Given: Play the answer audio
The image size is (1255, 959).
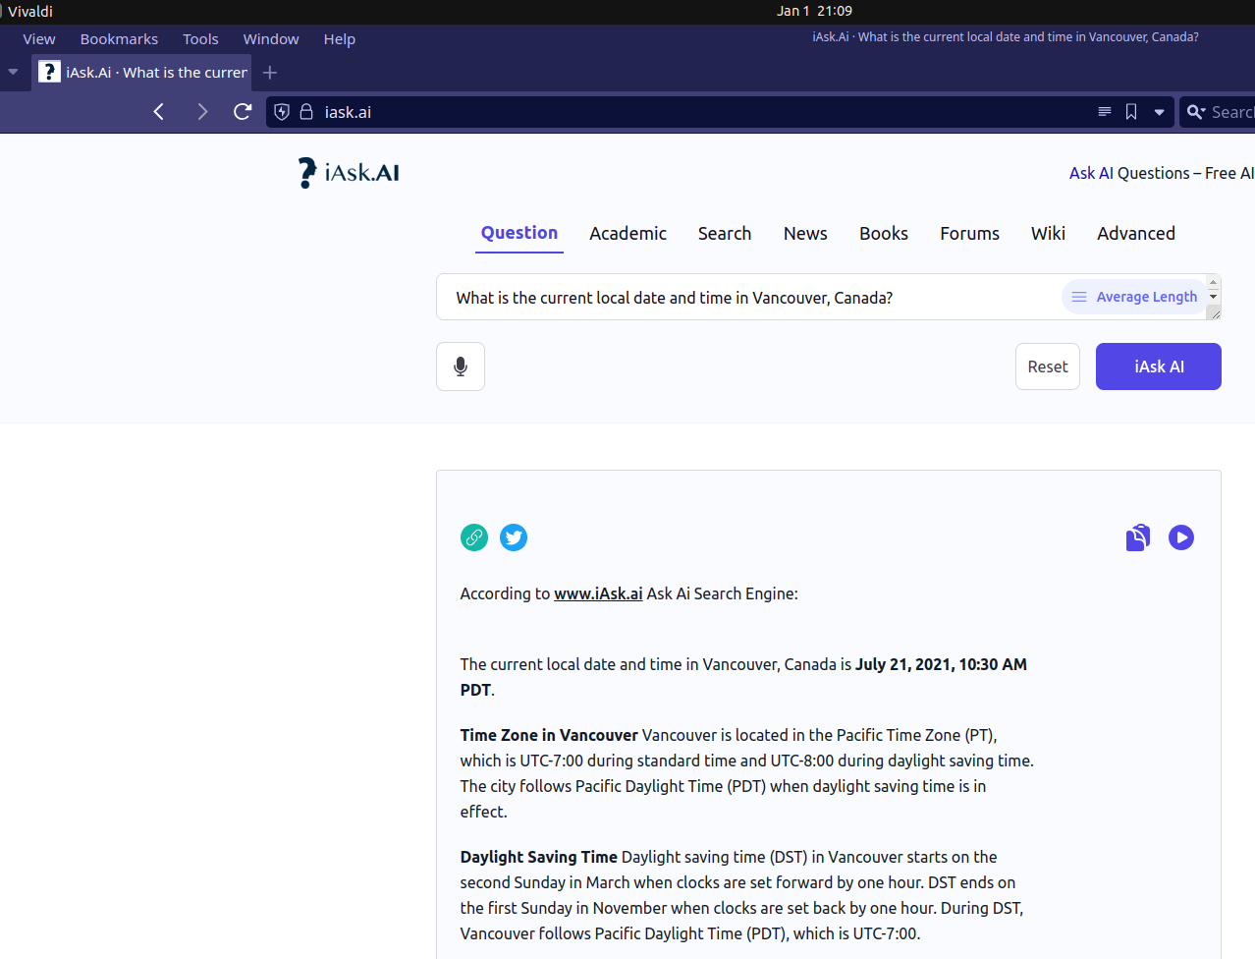Looking at the screenshot, I should 1181,537.
